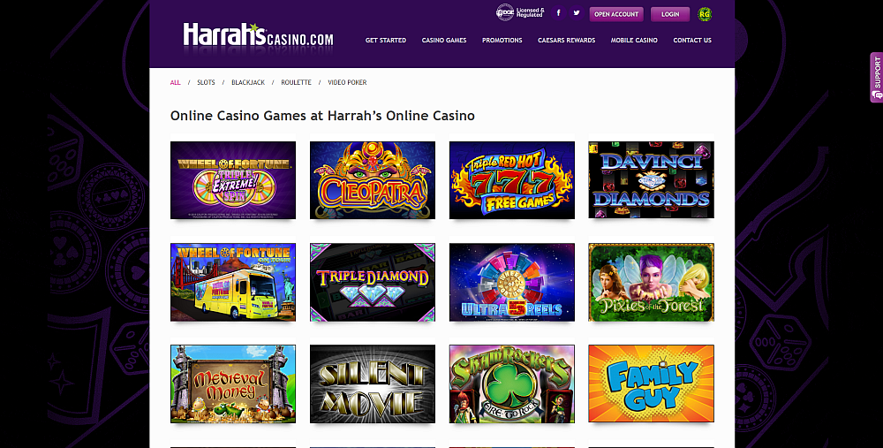Select Pixies of the Forest game

(651, 283)
